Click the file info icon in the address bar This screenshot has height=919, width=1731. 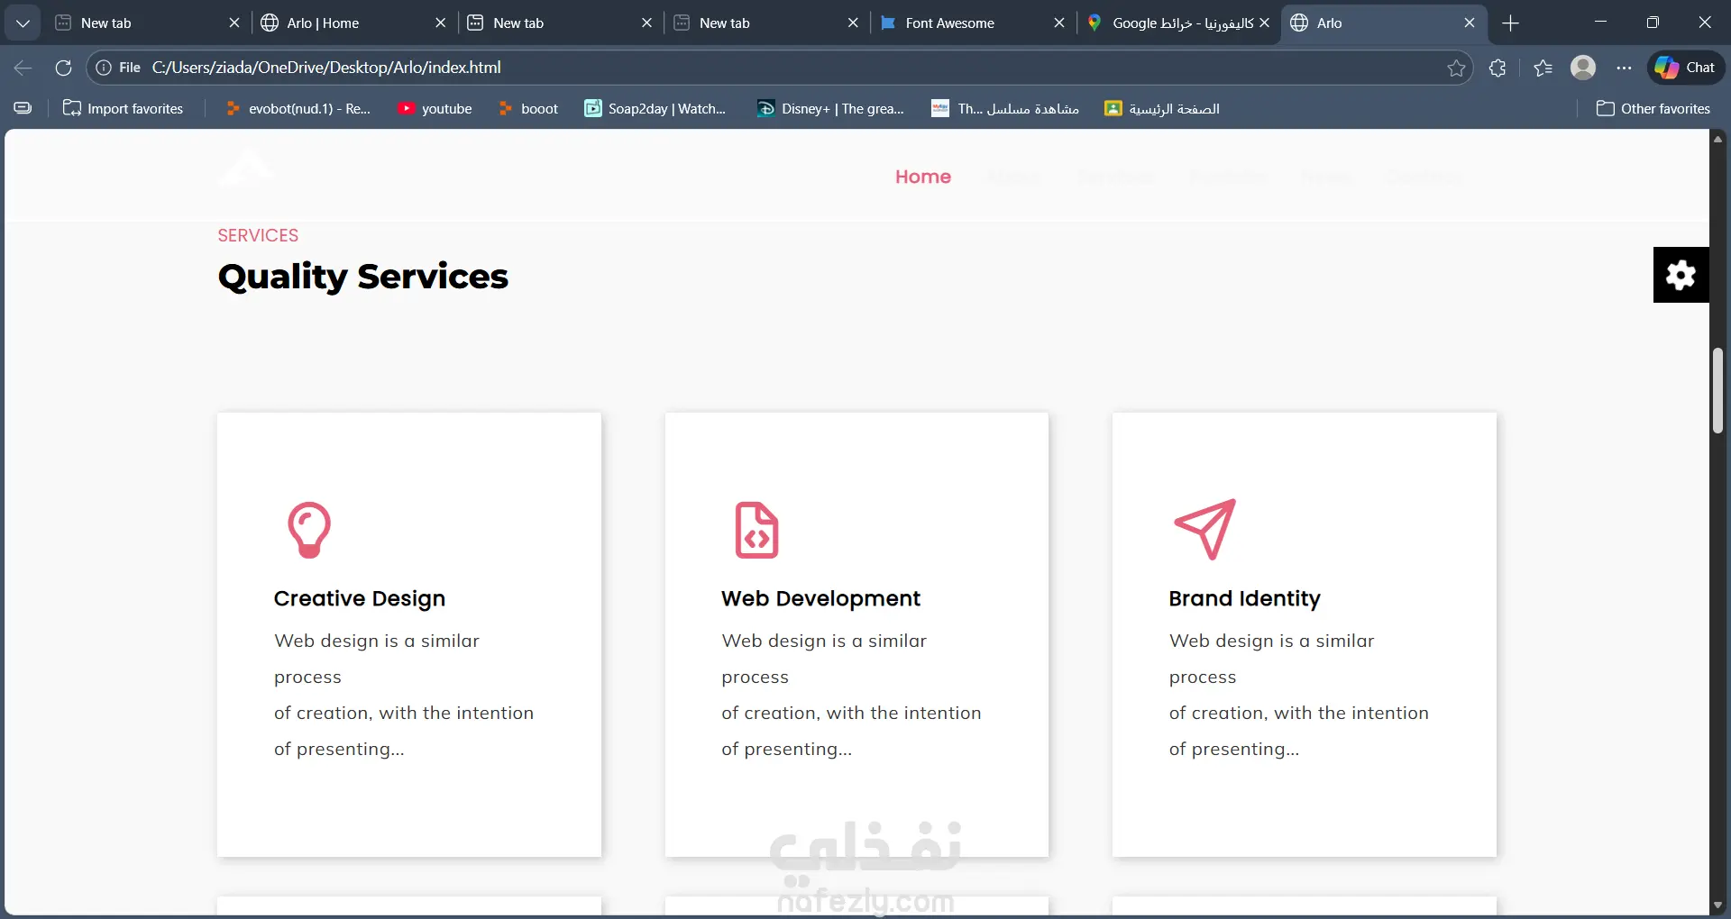click(x=104, y=68)
